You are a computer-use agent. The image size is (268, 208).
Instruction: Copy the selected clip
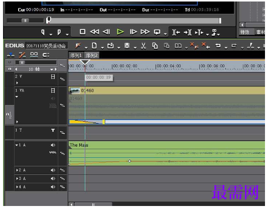click(x=155, y=46)
